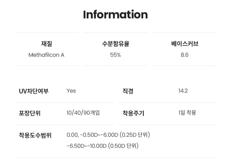Click the Yes value for UV blocking
This screenshot has height=165, width=231.
[x=71, y=91]
